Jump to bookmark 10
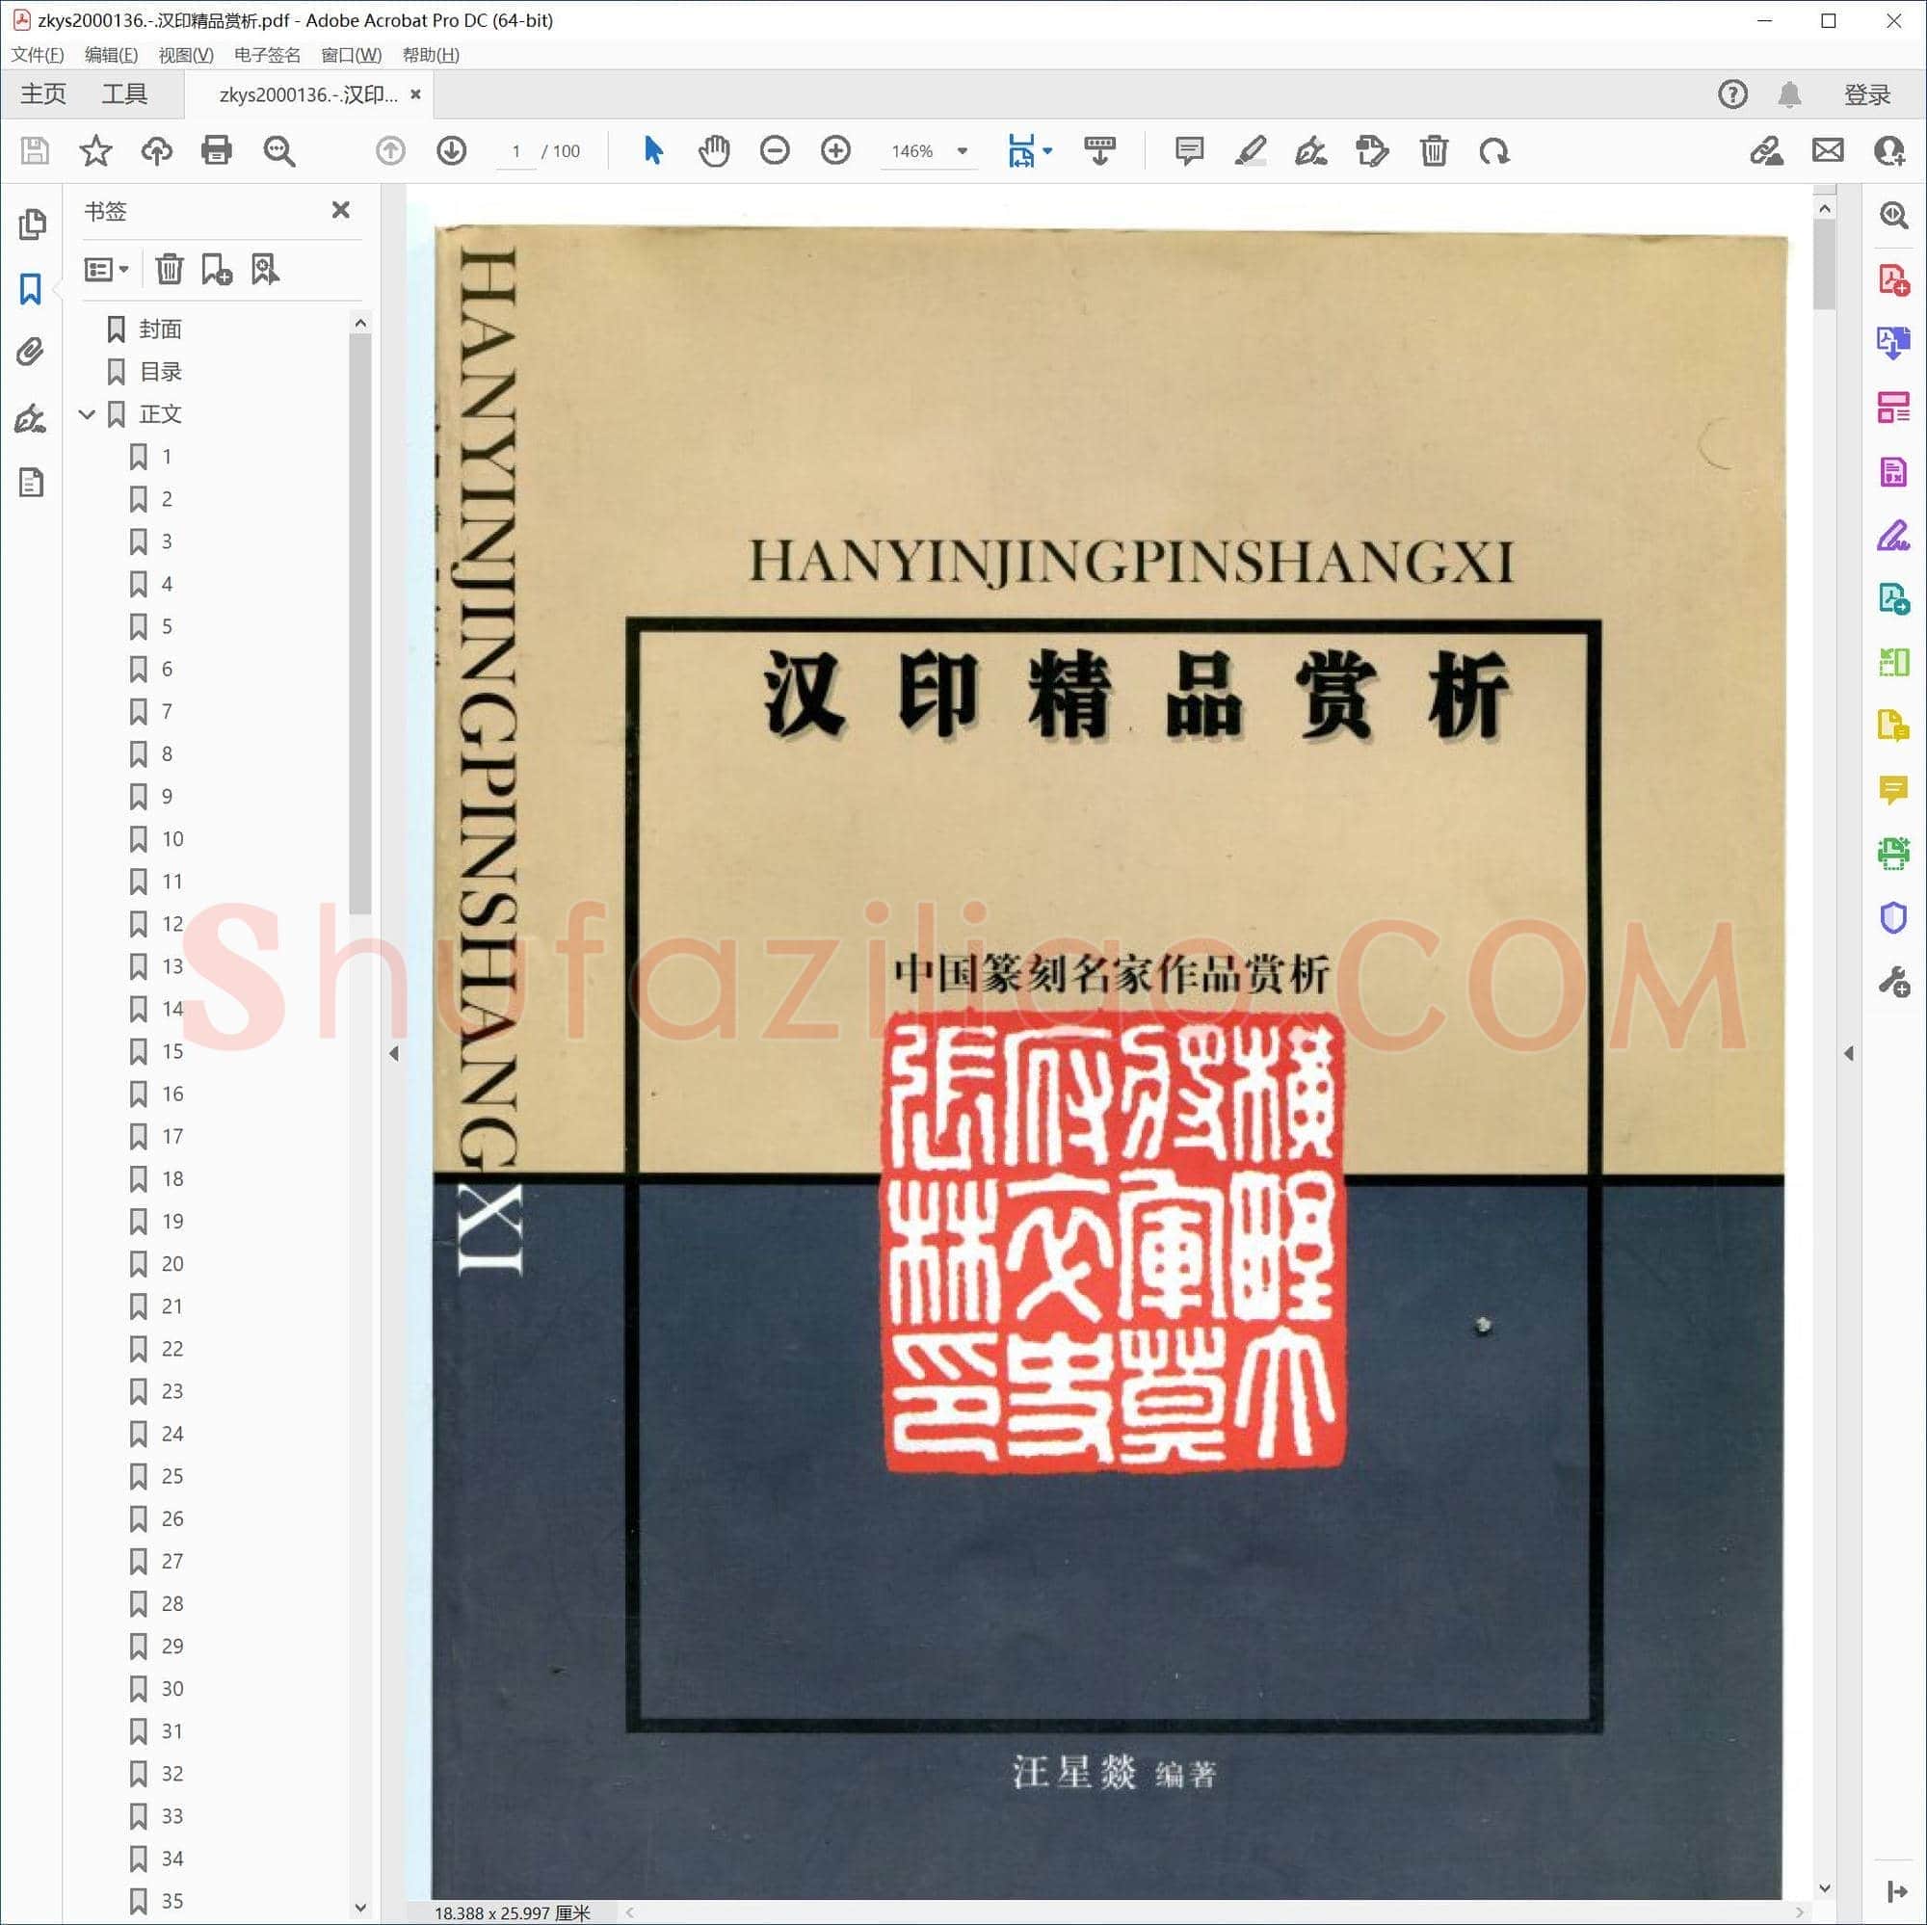 point(172,839)
